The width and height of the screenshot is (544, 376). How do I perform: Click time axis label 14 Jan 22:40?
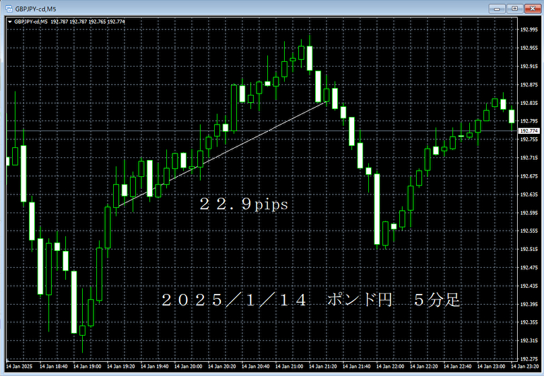(457, 367)
